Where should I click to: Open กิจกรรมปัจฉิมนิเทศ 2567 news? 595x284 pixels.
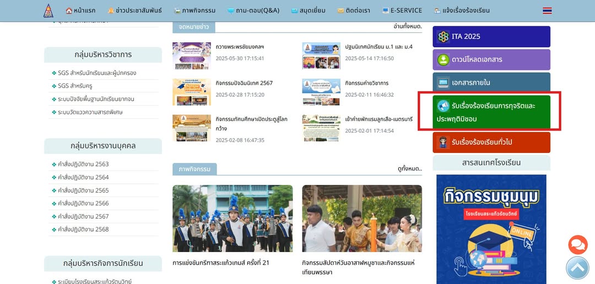[244, 83]
